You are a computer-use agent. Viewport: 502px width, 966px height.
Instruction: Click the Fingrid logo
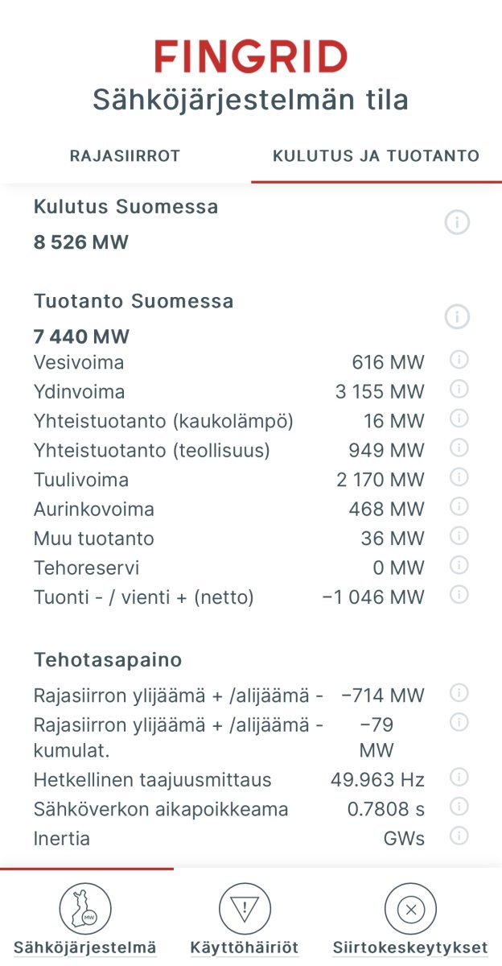point(251,57)
